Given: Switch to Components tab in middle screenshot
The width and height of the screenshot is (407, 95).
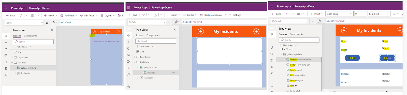Looking at the screenshot, I should [153, 35].
